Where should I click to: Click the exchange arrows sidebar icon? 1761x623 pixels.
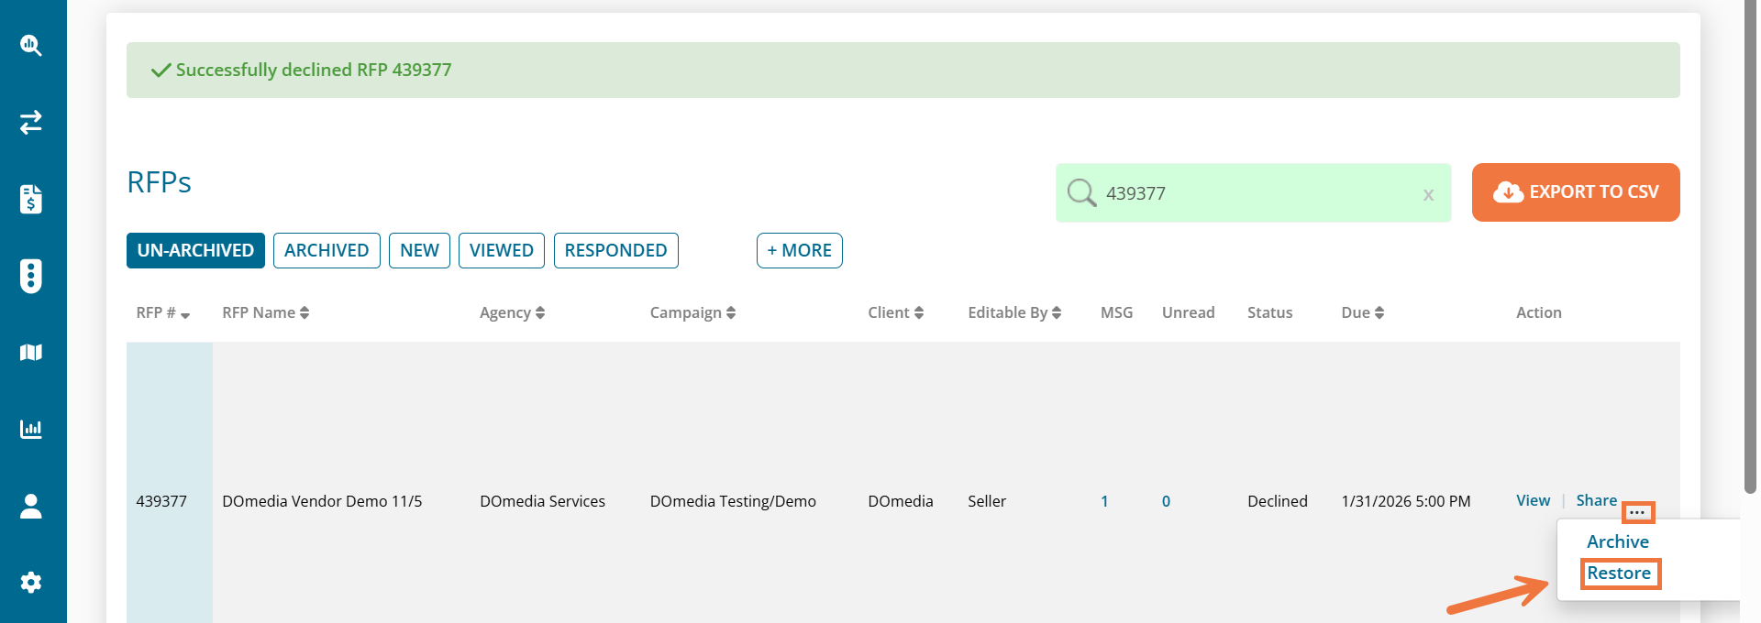click(x=31, y=122)
